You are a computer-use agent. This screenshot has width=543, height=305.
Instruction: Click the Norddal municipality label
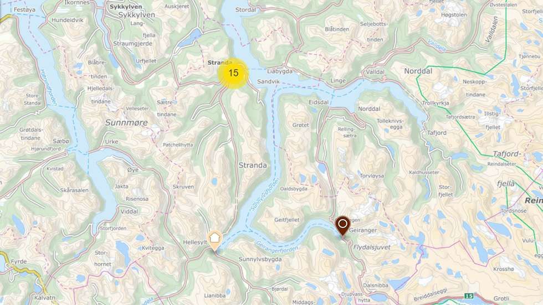418,71
